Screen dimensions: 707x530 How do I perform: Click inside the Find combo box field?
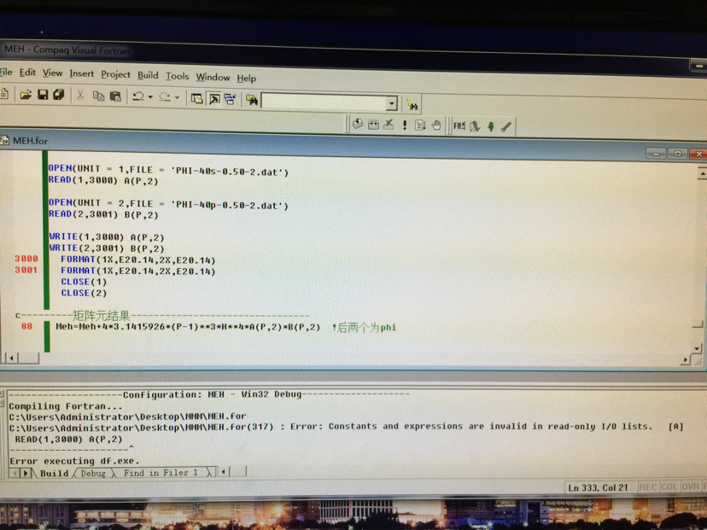(324, 102)
